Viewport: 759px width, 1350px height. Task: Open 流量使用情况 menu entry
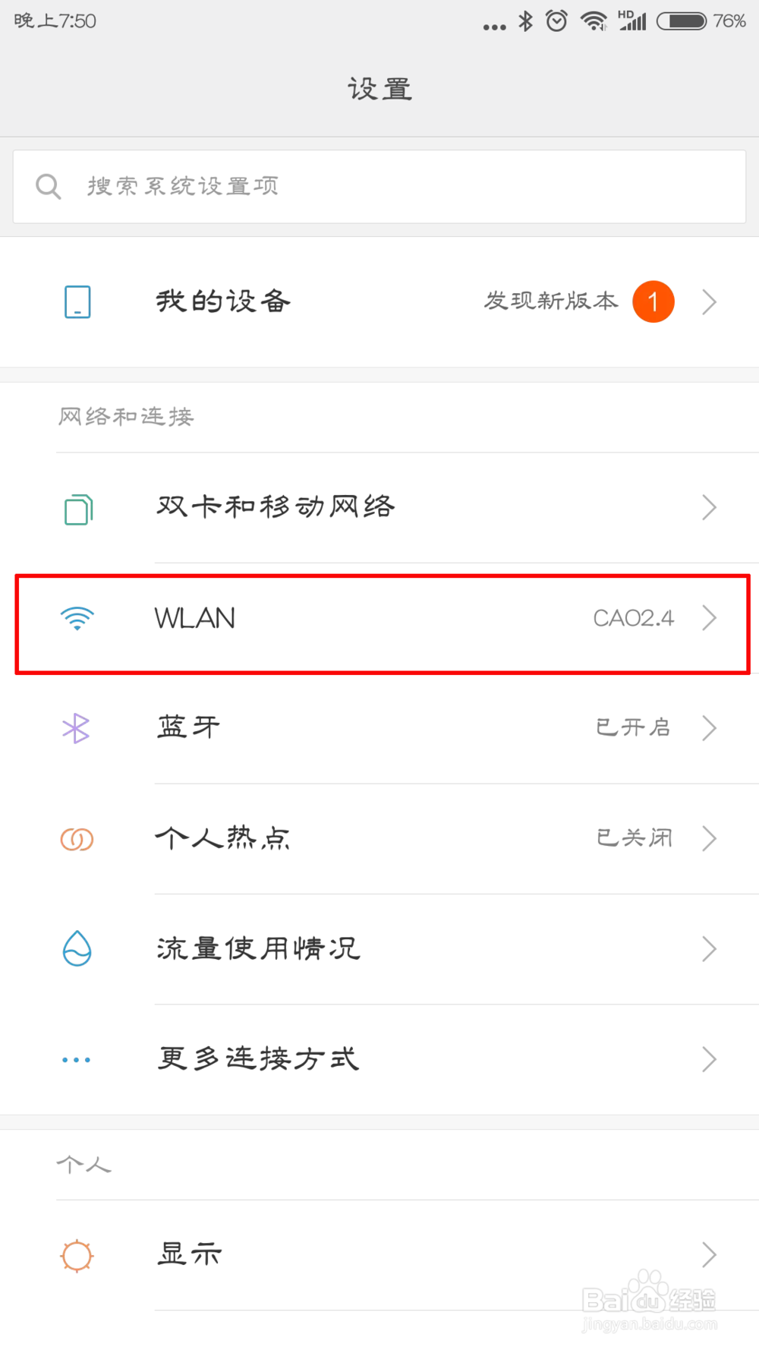(258, 948)
